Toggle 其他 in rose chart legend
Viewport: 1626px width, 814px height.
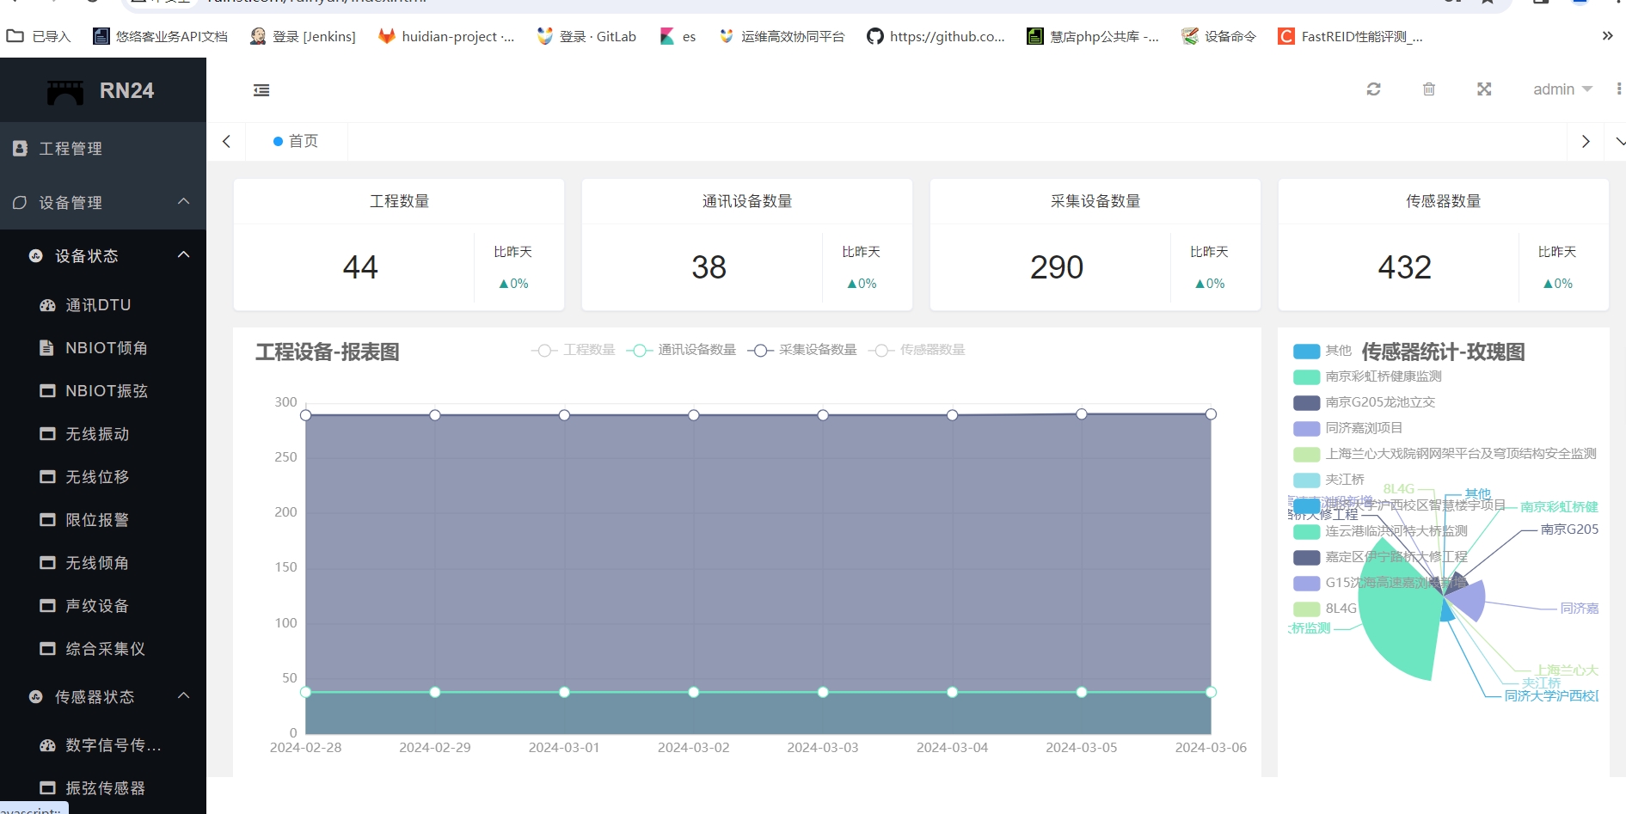[x=1322, y=351]
